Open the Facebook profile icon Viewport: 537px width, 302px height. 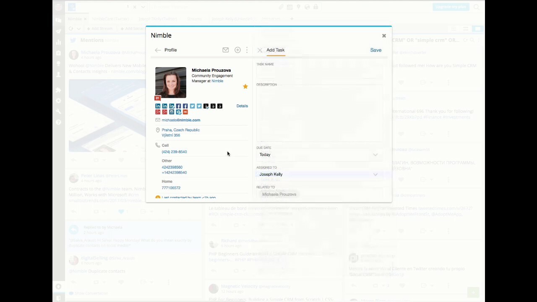178,106
